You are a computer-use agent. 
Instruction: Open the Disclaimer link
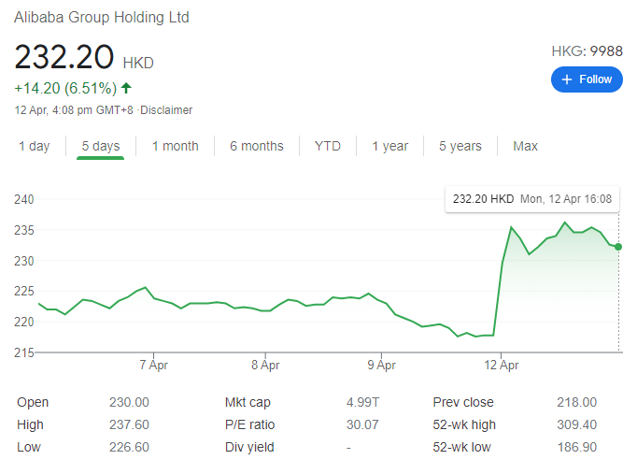[166, 110]
